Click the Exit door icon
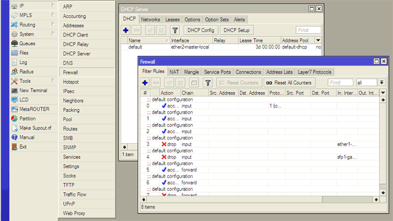 tap(14, 147)
